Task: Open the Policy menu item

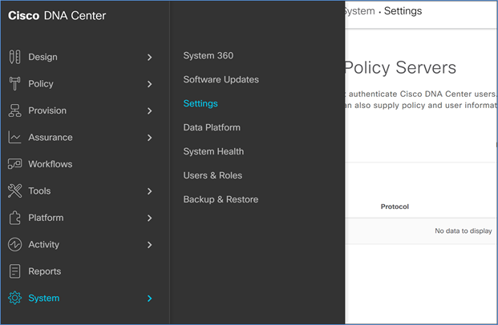Action: point(41,84)
